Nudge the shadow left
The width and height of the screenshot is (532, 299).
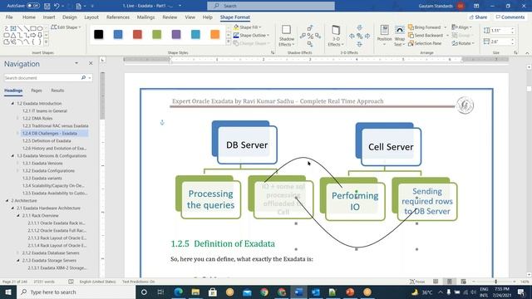click(x=303, y=36)
